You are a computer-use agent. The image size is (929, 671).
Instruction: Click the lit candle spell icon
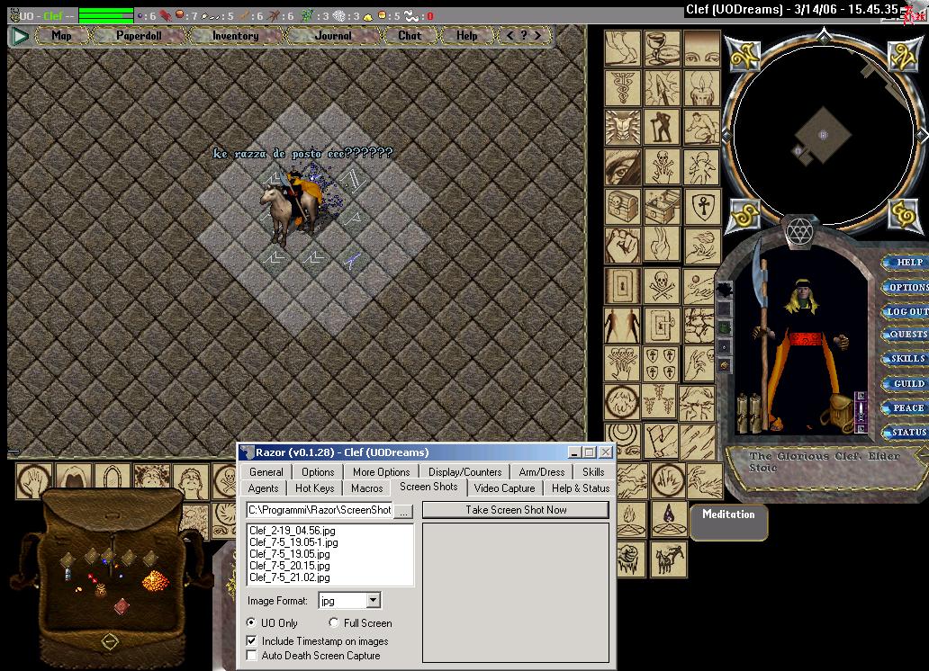[701, 87]
